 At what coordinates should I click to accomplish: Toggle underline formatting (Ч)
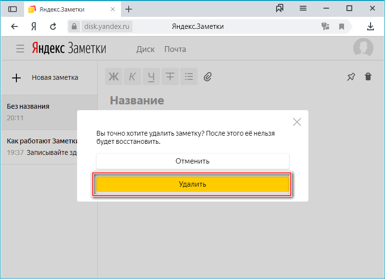pyautogui.click(x=151, y=76)
